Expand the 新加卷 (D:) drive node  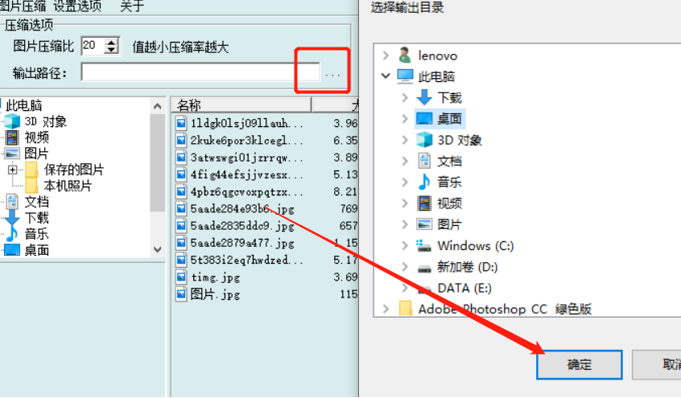click(404, 266)
